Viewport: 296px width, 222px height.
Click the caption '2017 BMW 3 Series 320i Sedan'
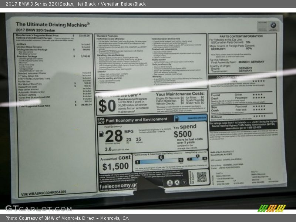pyautogui.click(x=40, y=4)
